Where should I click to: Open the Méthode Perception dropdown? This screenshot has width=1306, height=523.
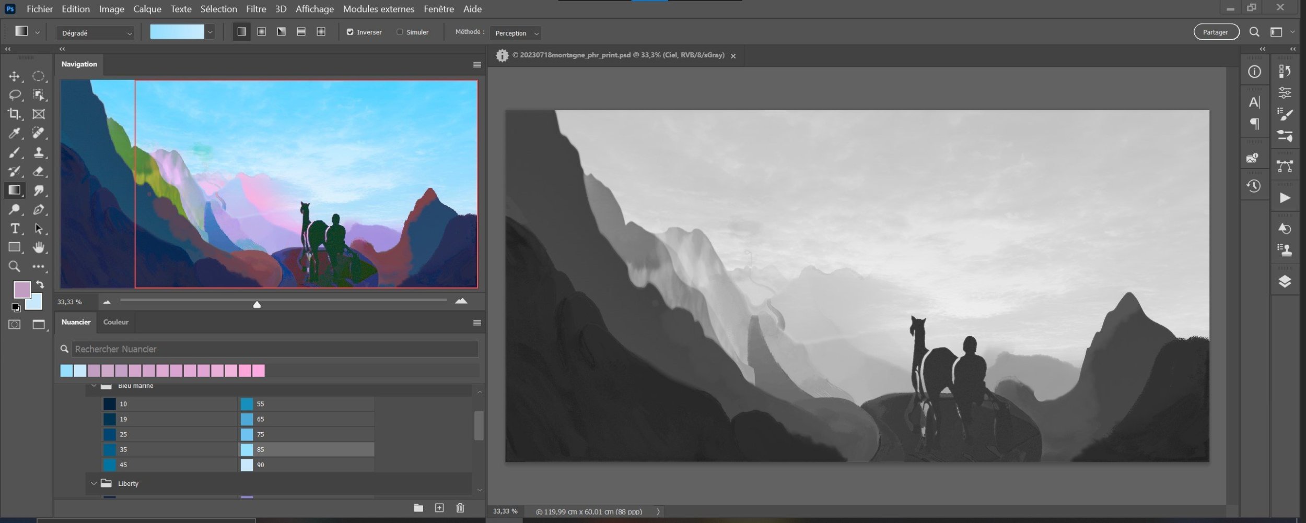[x=516, y=33]
